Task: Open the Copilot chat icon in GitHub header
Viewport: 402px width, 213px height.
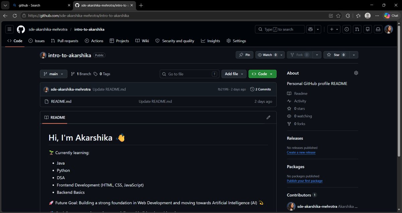Action: tap(311, 29)
